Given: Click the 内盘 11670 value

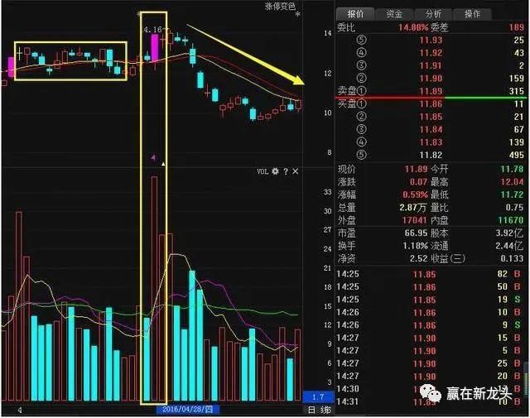Looking at the screenshot, I should 511,220.
